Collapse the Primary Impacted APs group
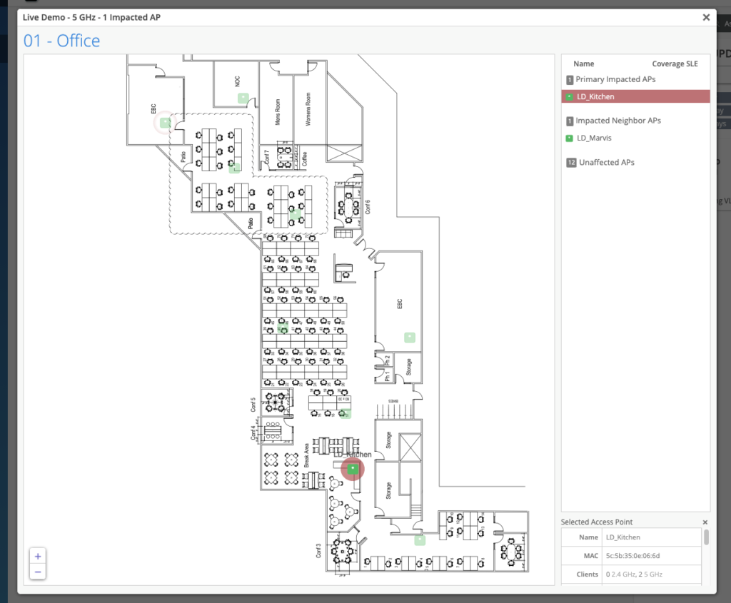The image size is (731, 603). pos(615,79)
